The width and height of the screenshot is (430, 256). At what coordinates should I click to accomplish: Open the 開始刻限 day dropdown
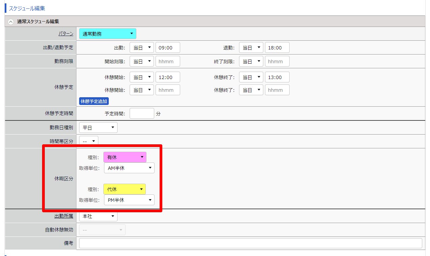(142, 62)
